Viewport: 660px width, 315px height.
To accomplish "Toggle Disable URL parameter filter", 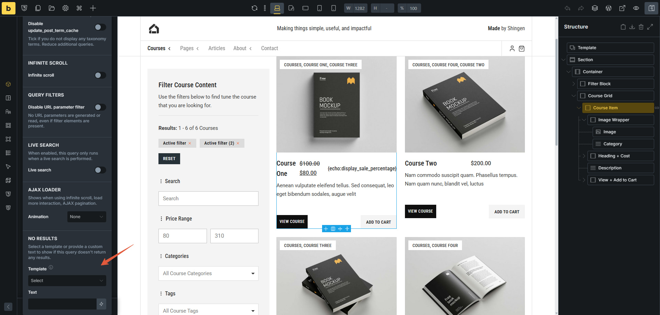I will coord(100,107).
